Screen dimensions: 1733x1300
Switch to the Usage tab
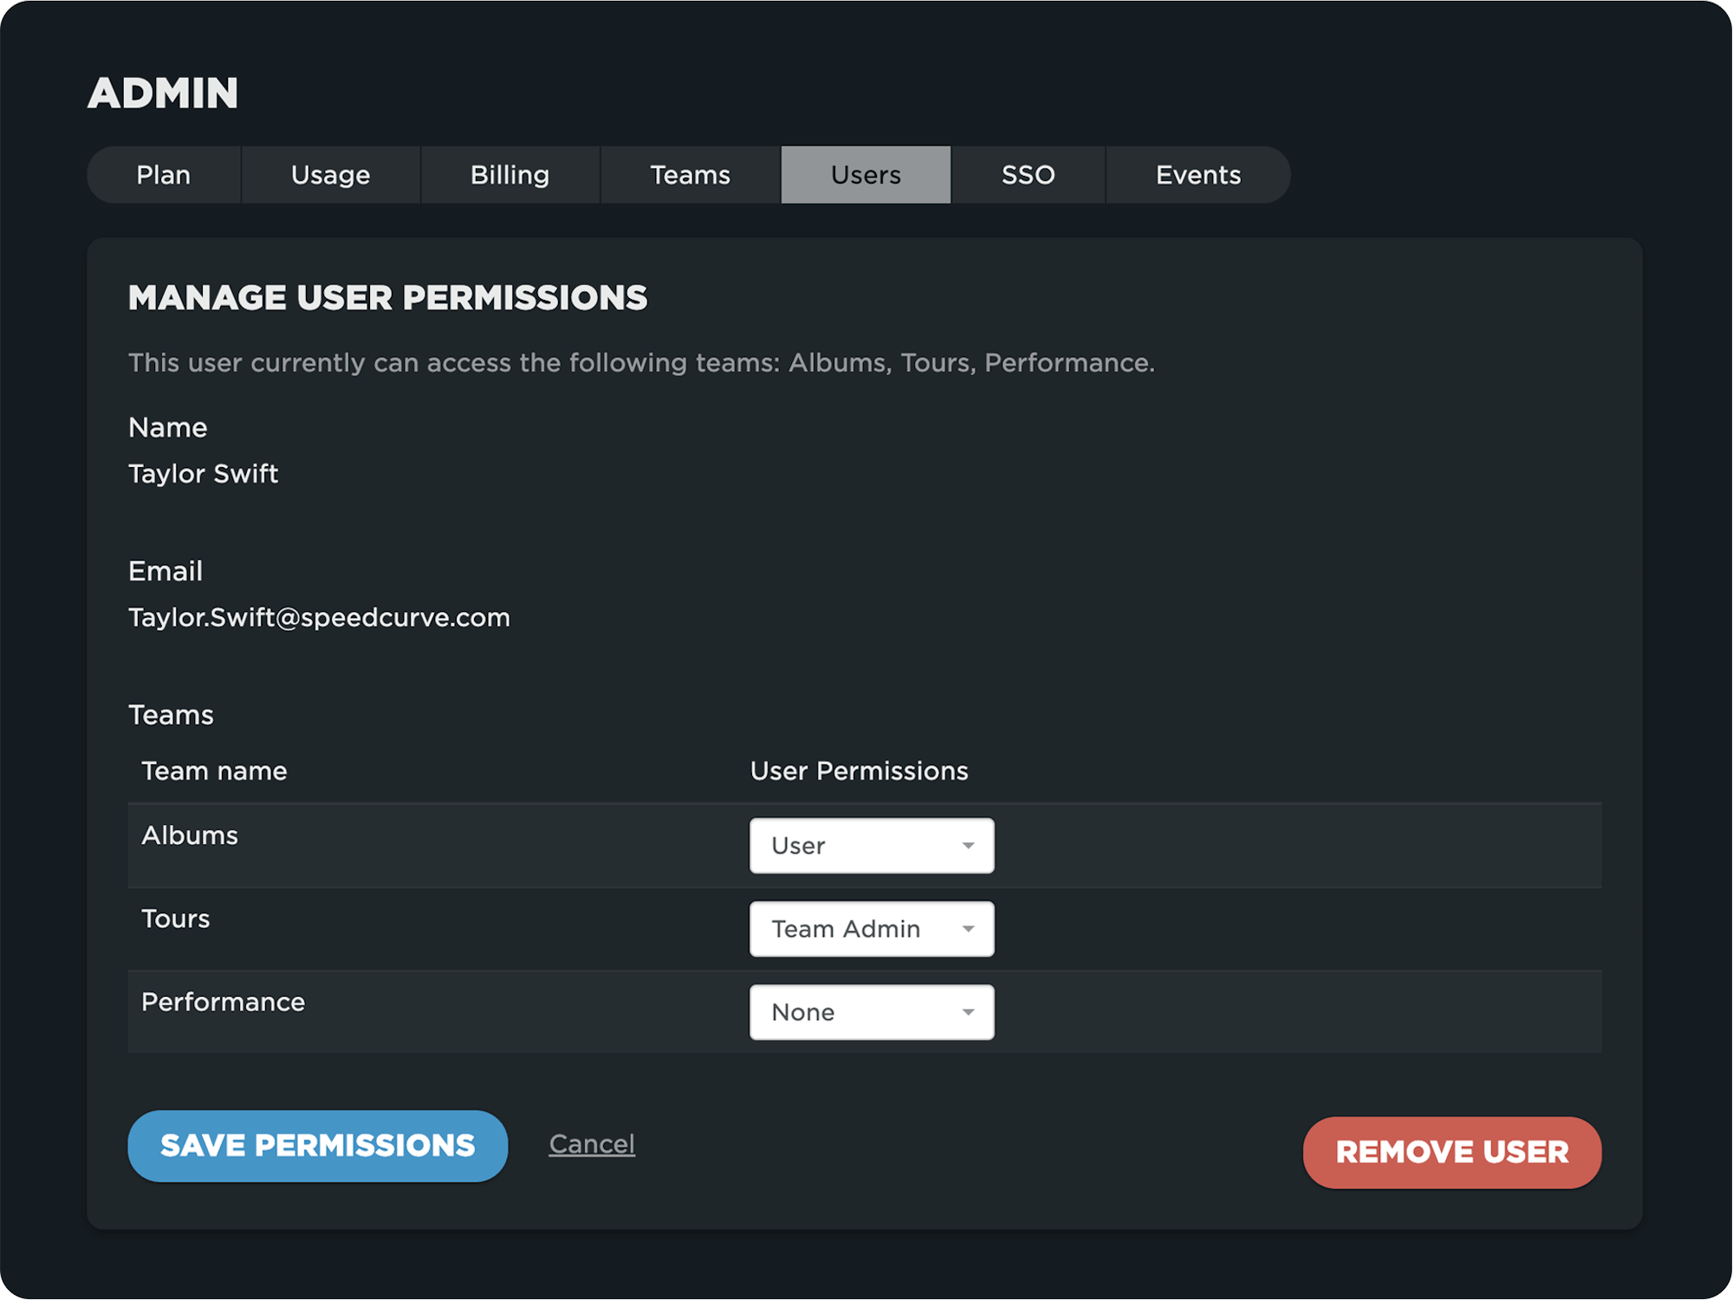click(330, 175)
